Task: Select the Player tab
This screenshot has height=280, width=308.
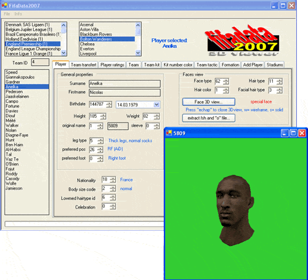Action: click(x=60, y=64)
